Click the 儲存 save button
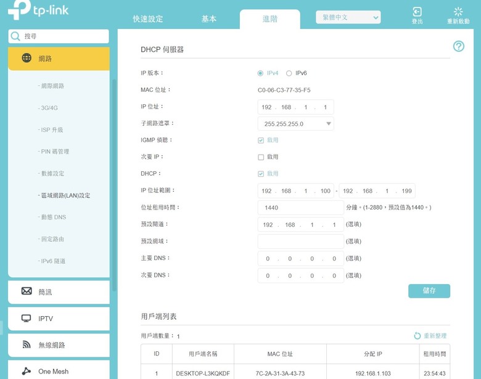This screenshot has width=481, height=379. click(429, 291)
